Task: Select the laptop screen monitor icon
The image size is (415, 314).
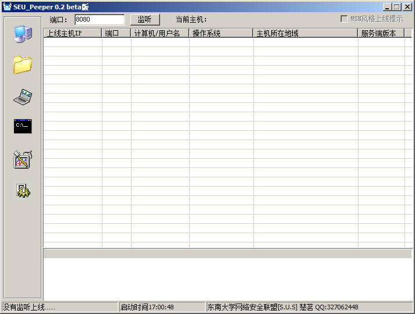Action: pos(23,97)
